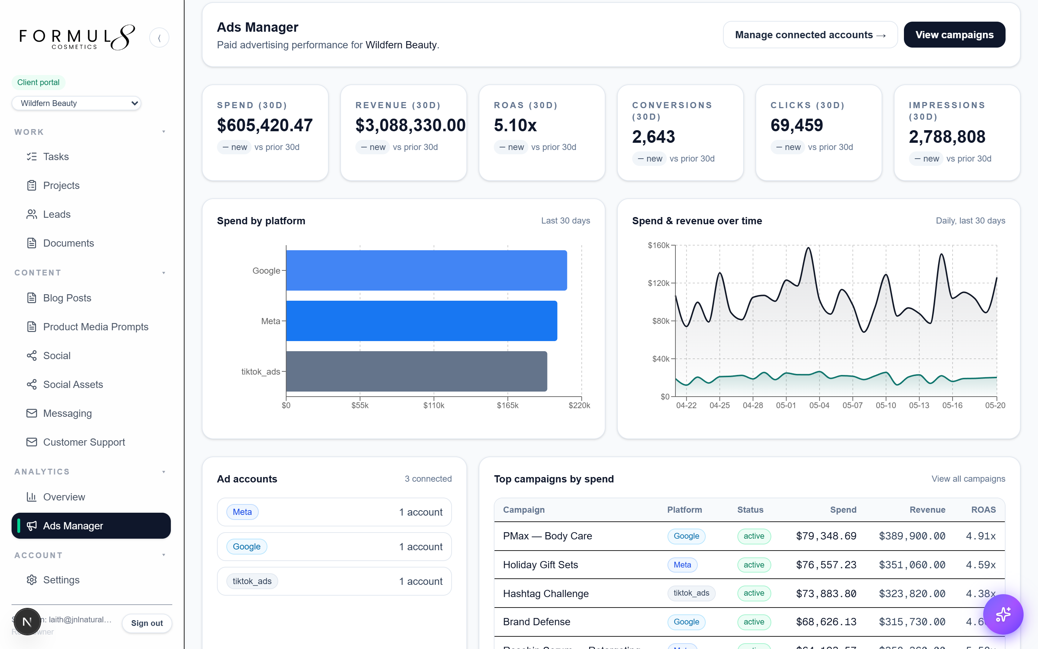
Task: Open the Overview analytics page
Action: [x=91, y=496]
